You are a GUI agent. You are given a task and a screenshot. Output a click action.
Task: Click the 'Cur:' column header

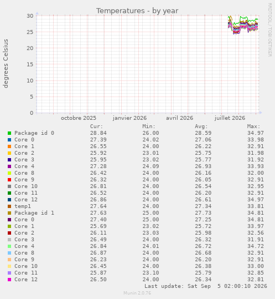pyautogui.click(x=96, y=126)
